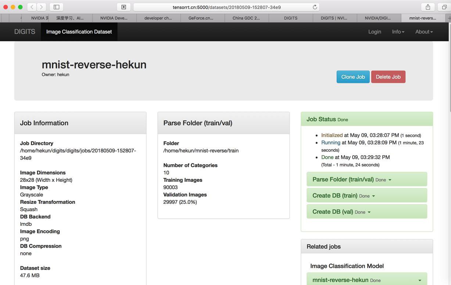The height and width of the screenshot is (285, 451).
Task: Click the Job Information panel heading
Action: 44,123
